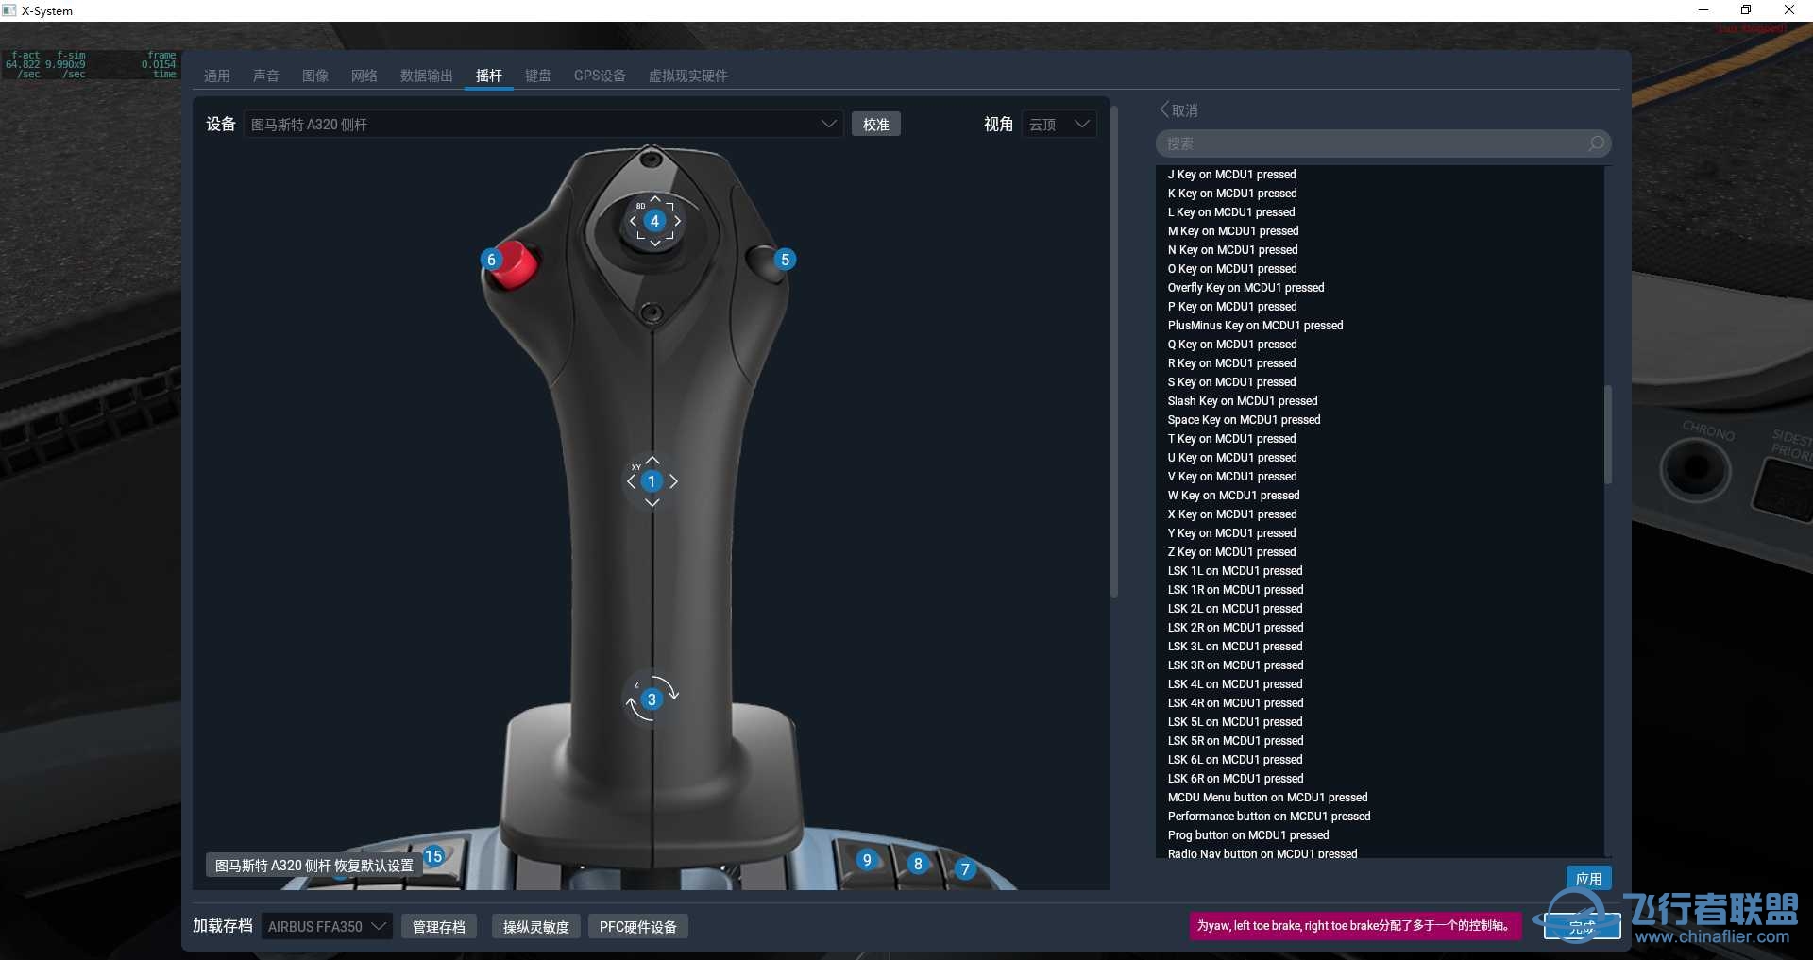The height and width of the screenshot is (960, 1813).
Task: Click joystick button marker 6 on red button
Action: (491, 260)
